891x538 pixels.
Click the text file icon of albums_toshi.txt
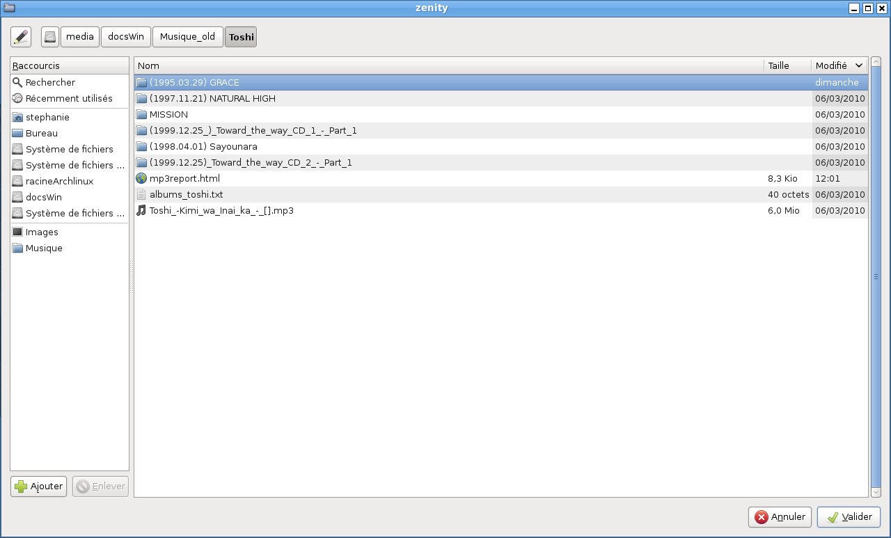click(141, 194)
